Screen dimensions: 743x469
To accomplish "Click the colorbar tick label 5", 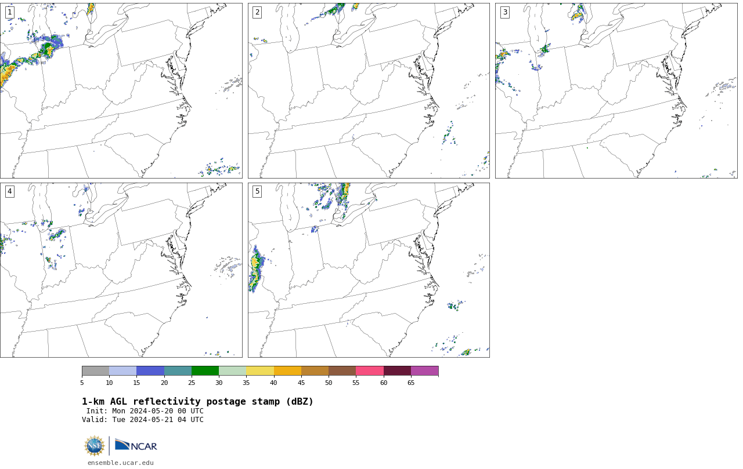I will pyautogui.click(x=82, y=383).
